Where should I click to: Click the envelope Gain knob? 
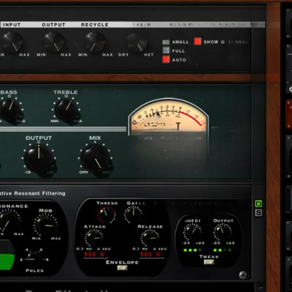pyautogui.click(x=133, y=214)
